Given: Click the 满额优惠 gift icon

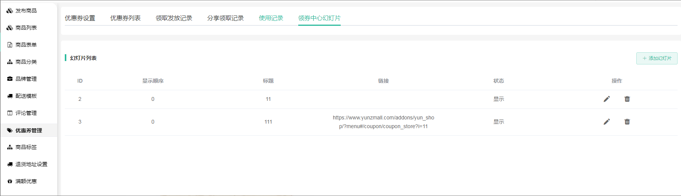Looking at the screenshot, I should pos(10,181).
